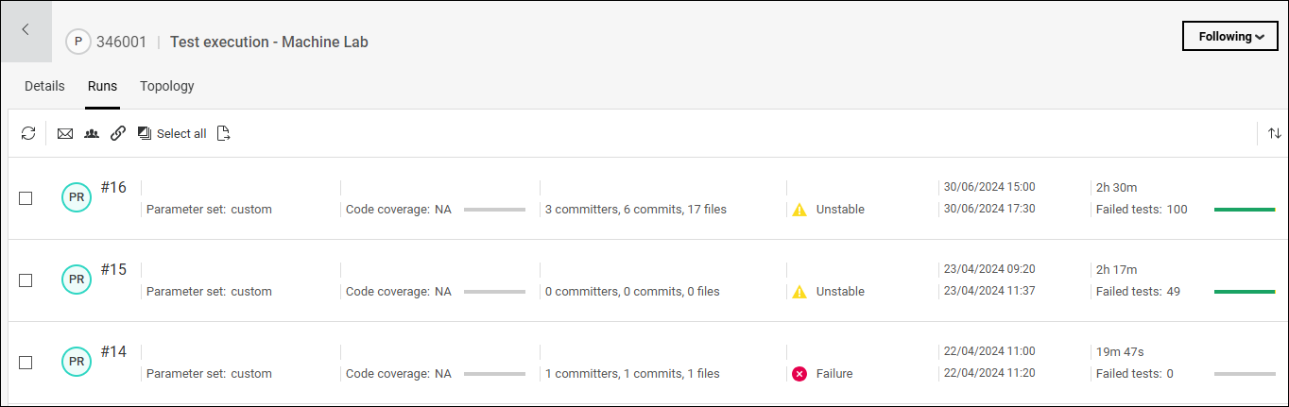Click the pipeline type P badge
Viewport: 1289px width, 407px height.
tap(77, 42)
